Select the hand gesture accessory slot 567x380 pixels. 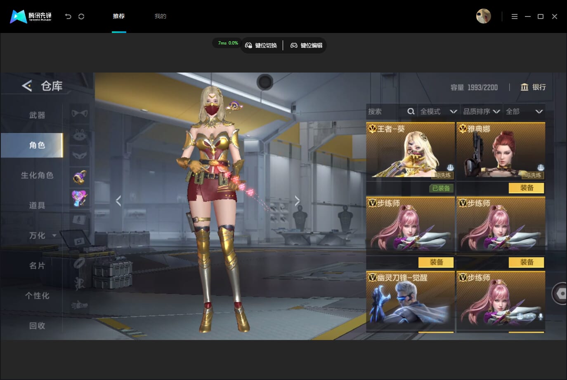(x=80, y=305)
